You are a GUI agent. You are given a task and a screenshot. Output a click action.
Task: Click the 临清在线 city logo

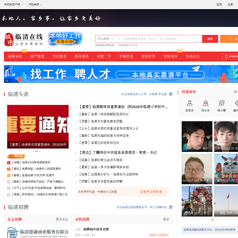tap(24, 39)
